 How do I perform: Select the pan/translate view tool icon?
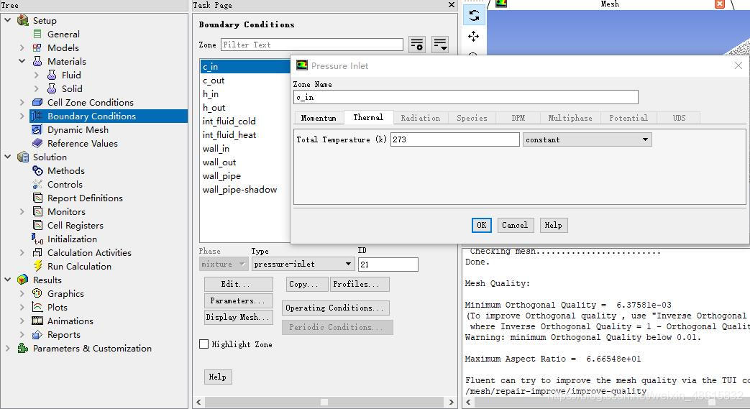[474, 36]
